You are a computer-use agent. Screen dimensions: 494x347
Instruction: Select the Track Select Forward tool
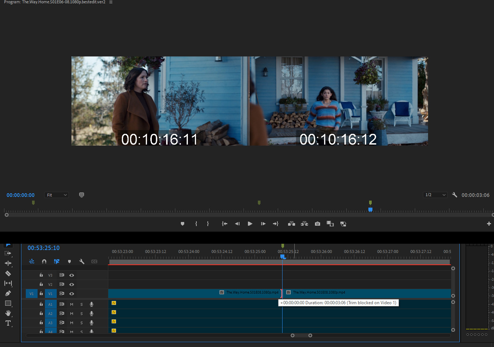pyautogui.click(x=8, y=253)
